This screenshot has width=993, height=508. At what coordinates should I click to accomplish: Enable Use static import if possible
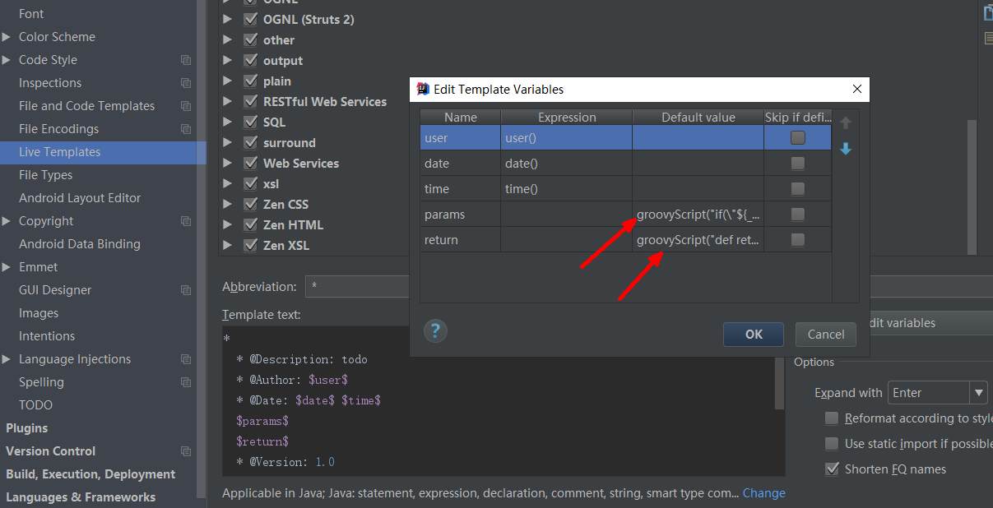tap(832, 444)
